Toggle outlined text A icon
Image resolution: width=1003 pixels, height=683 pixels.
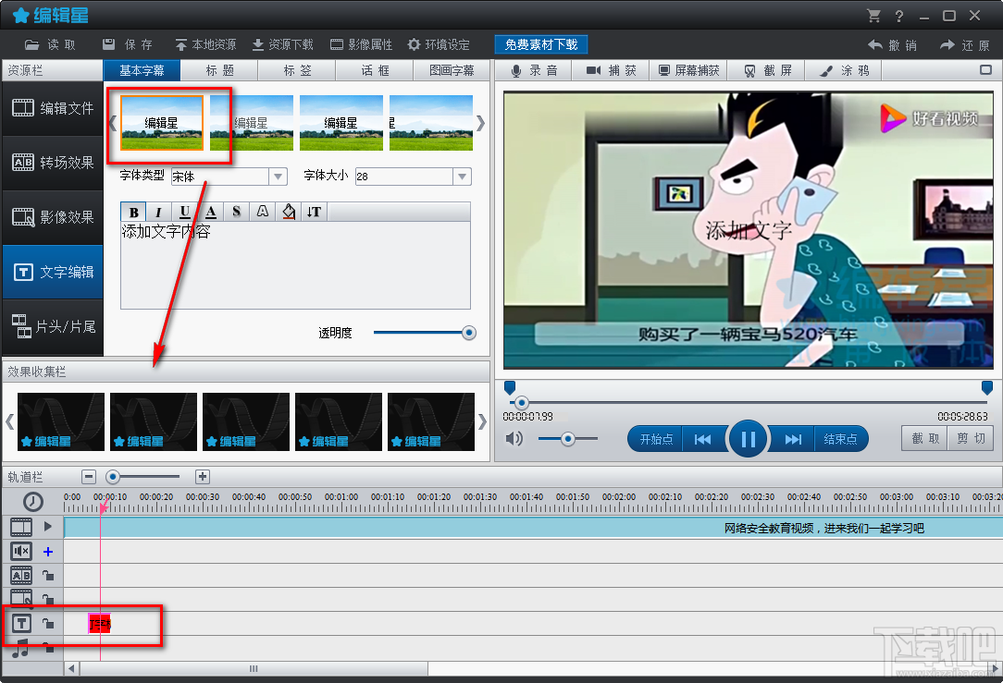(262, 213)
